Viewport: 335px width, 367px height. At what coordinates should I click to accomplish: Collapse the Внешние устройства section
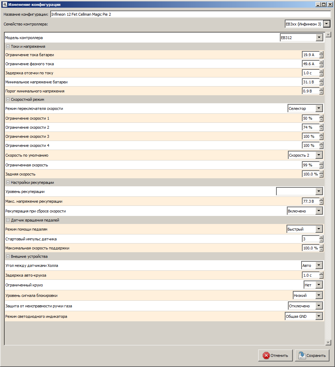[8, 256]
